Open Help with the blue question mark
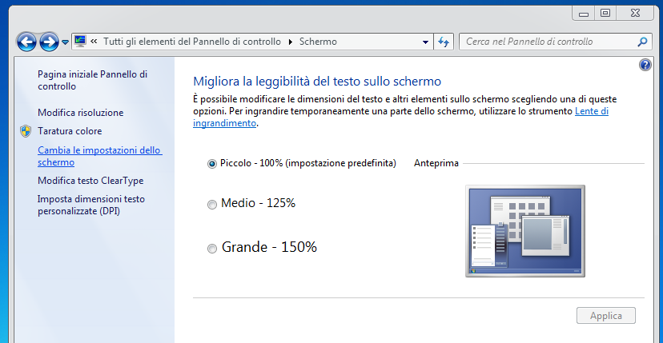 [x=645, y=65]
